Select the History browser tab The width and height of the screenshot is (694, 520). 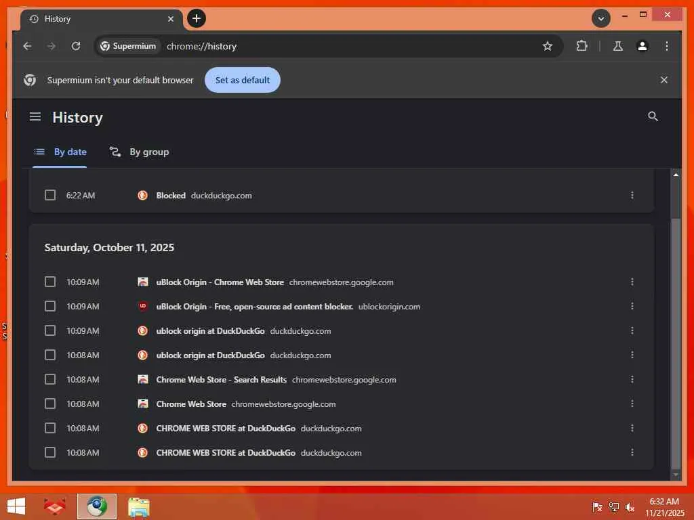pyautogui.click(x=101, y=19)
